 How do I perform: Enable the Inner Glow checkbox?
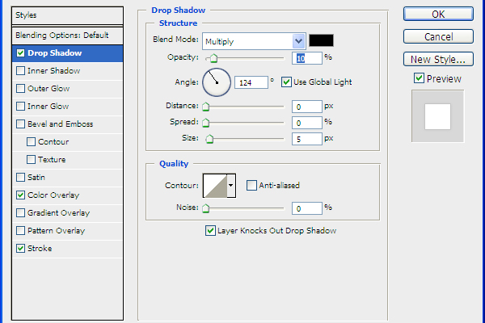(20, 107)
